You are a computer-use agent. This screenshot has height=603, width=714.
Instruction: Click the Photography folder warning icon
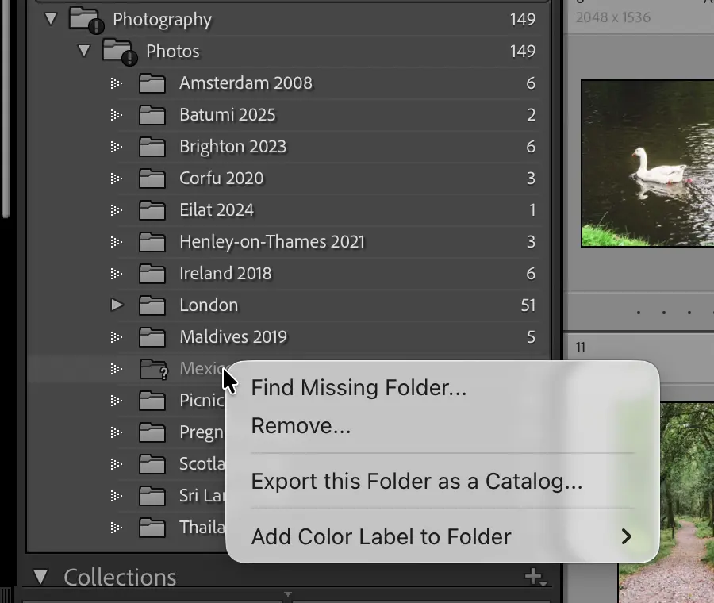(96, 27)
